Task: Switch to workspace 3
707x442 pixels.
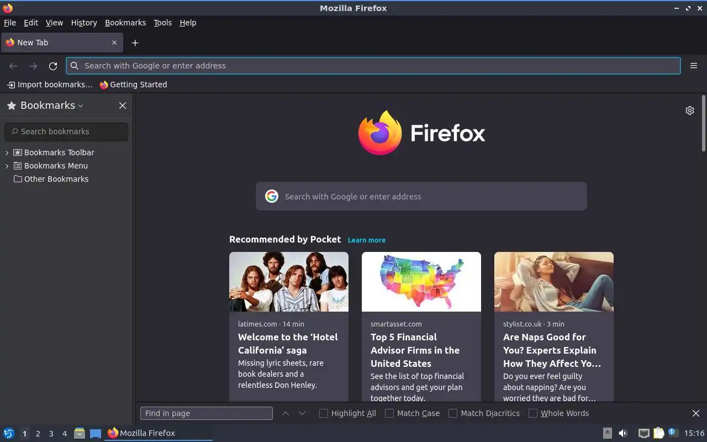Action: 51,434
